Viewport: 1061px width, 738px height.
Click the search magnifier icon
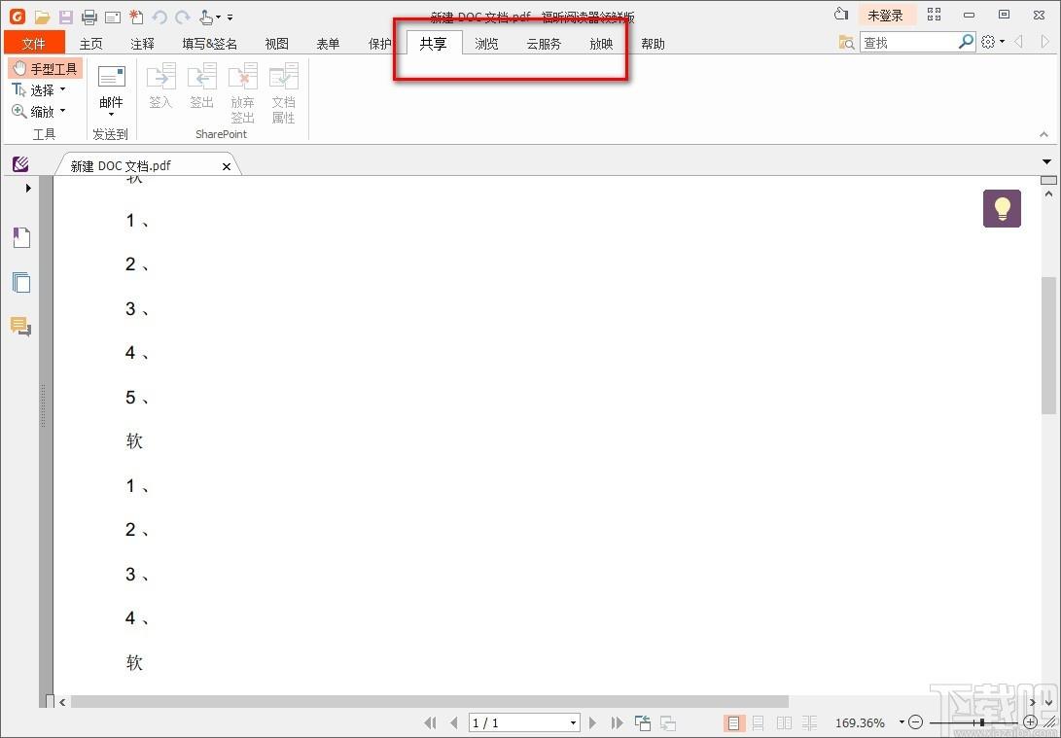pos(967,42)
